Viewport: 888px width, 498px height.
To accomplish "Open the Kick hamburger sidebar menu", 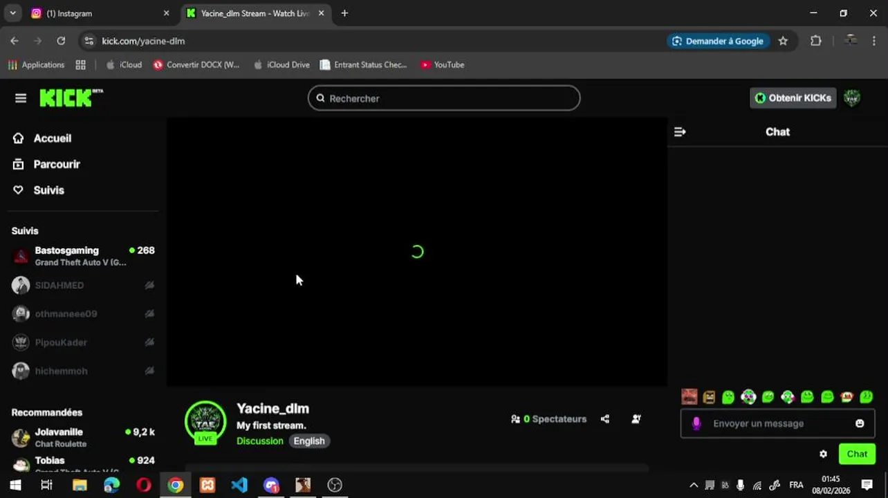I will (21, 98).
